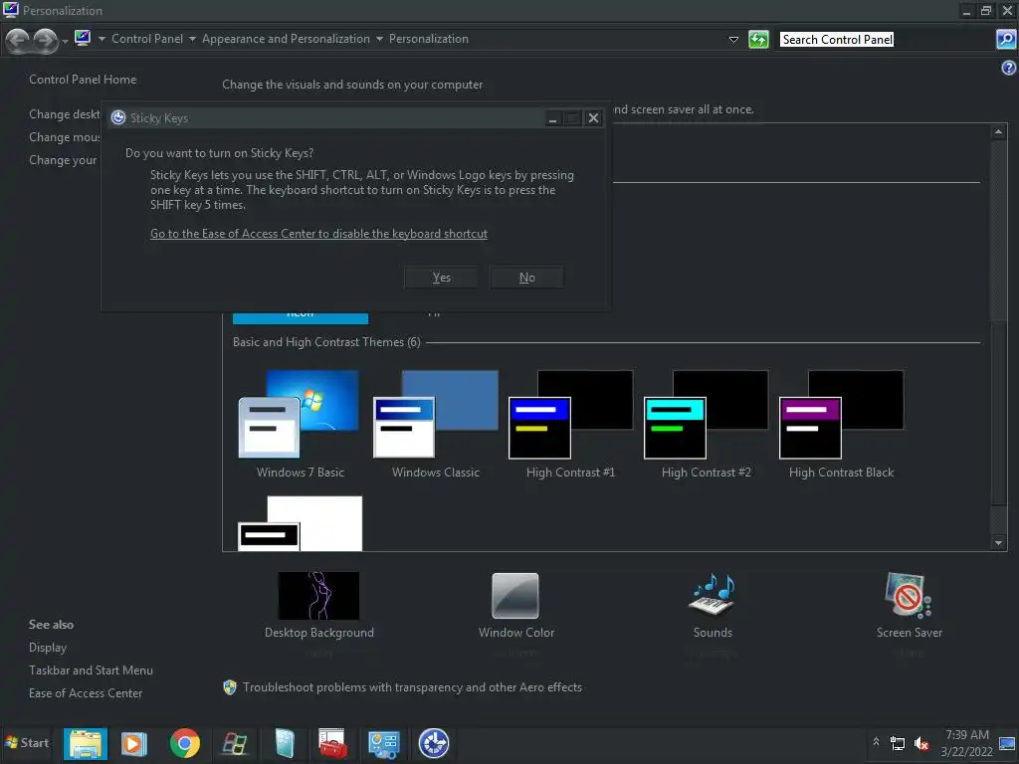Image resolution: width=1019 pixels, height=764 pixels.
Task: Close the Sticky Keys dialog
Action: click(x=593, y=118)
